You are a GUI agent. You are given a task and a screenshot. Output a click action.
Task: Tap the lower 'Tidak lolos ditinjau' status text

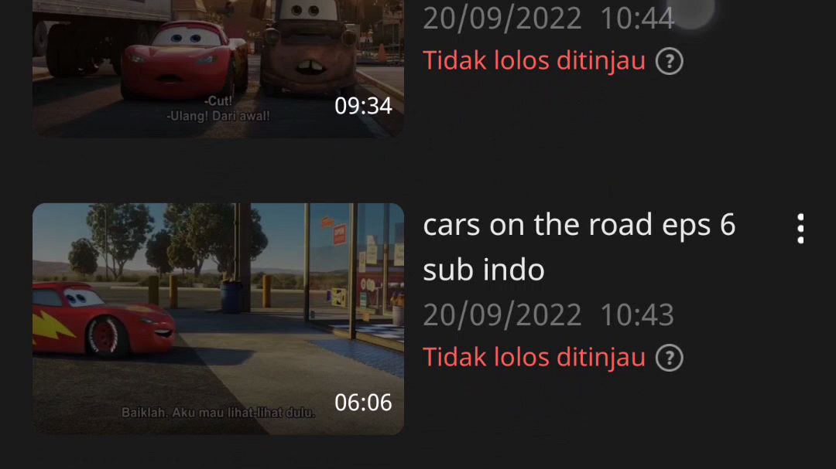coord(534,357)
